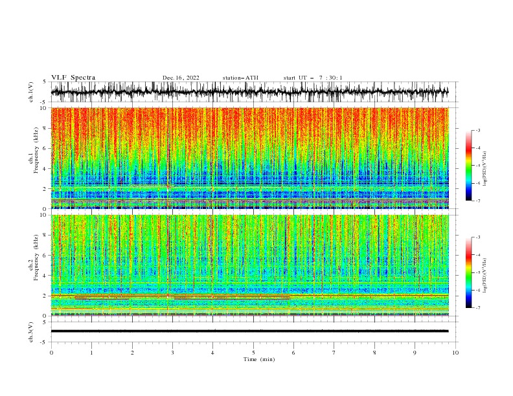Image resolution: width=513 pixels, height=396 pixels.
Task: Click the lower "log(PSD)(V²/Hz)" colorbar label
Action: 484,276
